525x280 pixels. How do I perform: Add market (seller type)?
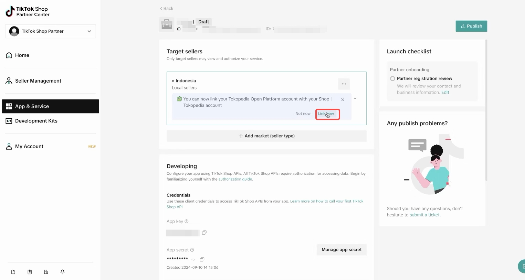coord(266,136)
